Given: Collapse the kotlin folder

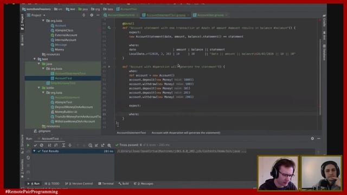Looking at the screenshot, I should (x=39, y=88).
